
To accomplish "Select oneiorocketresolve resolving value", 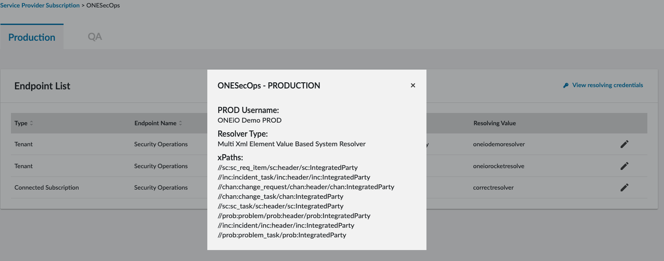I will (498, 166).
